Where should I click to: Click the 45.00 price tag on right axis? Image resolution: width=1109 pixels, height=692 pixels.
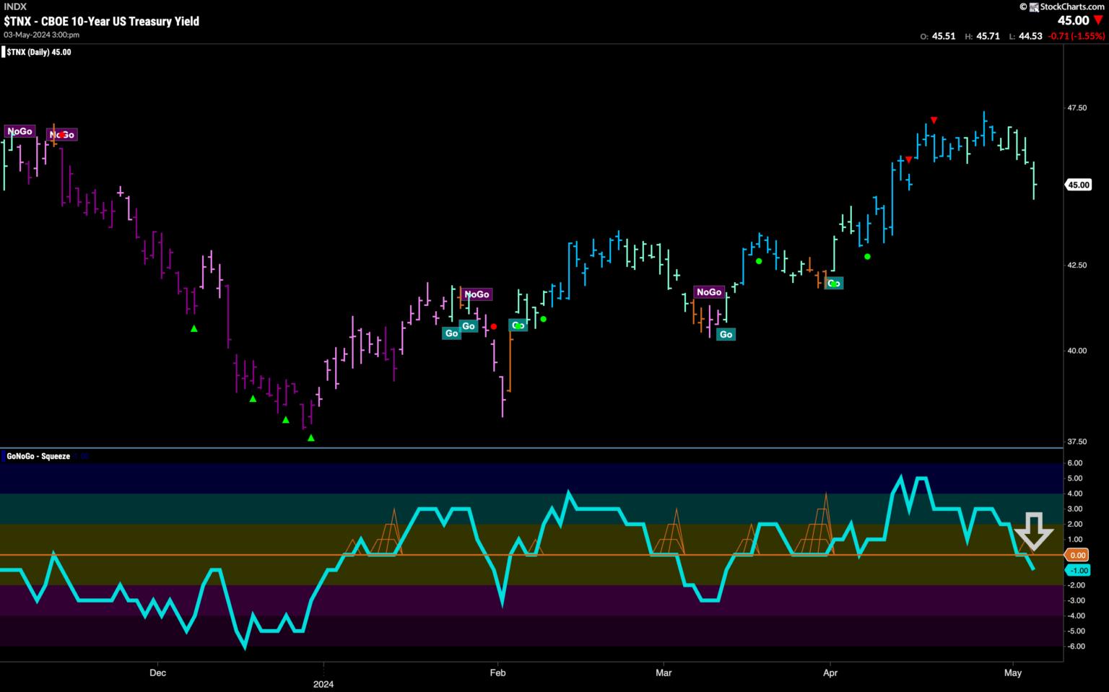click(1078, 185)
